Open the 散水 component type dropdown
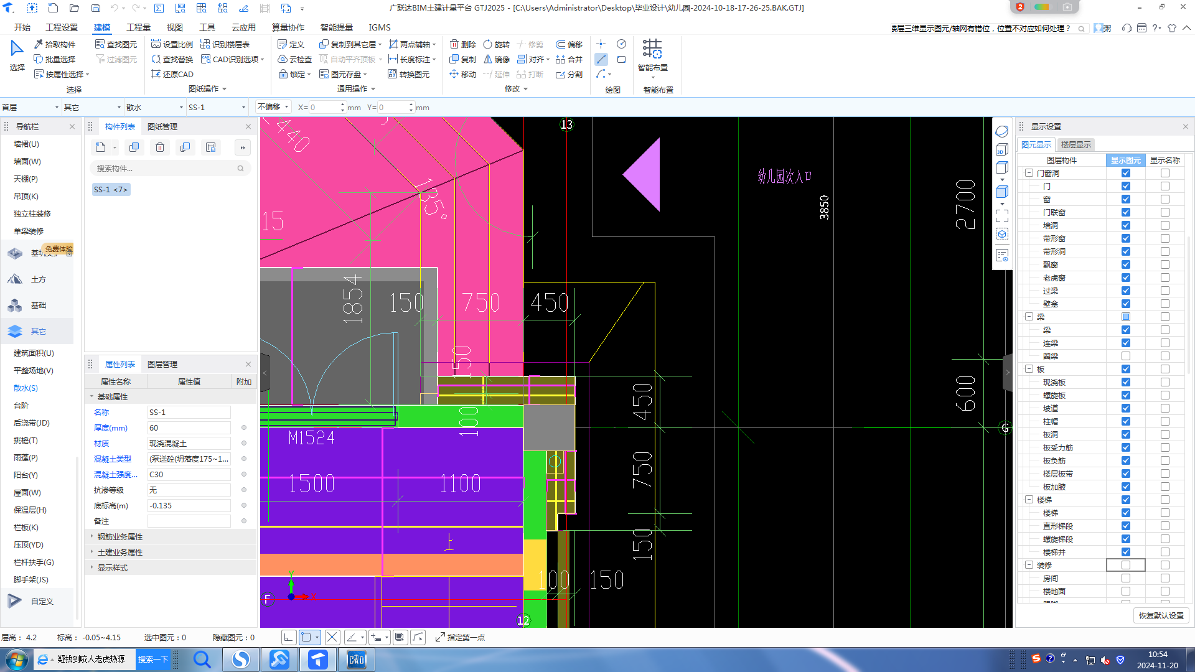Image resolution: width=1195 pixels, height=672 pixels. tap(154, 107)
